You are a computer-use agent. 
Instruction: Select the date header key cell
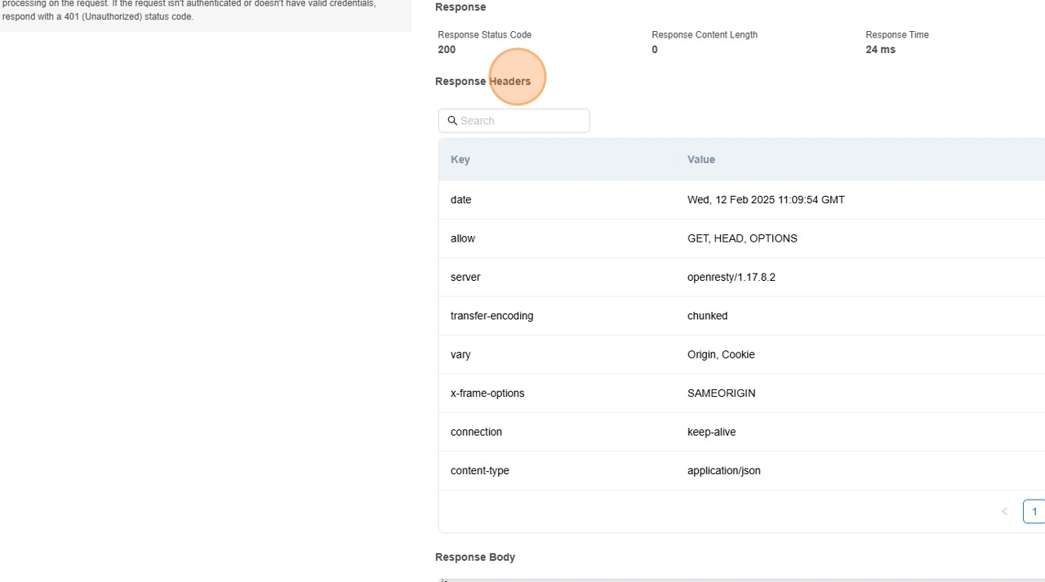point(461,200)
